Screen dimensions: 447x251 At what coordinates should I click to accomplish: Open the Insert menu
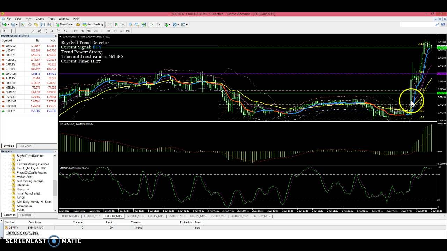point(28,19)
